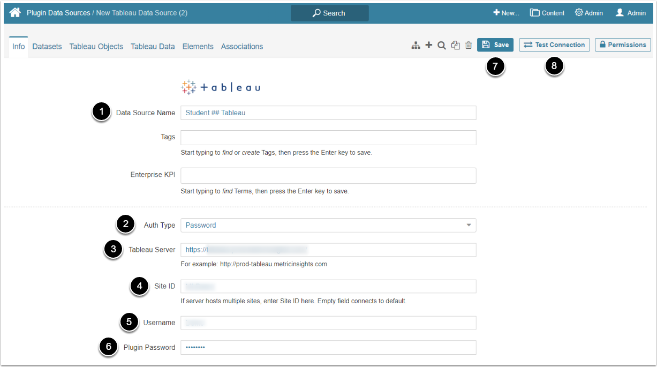The image size is (657, 367).
Task: Click the Test Connection button
Action: click(x=554, y=45)
